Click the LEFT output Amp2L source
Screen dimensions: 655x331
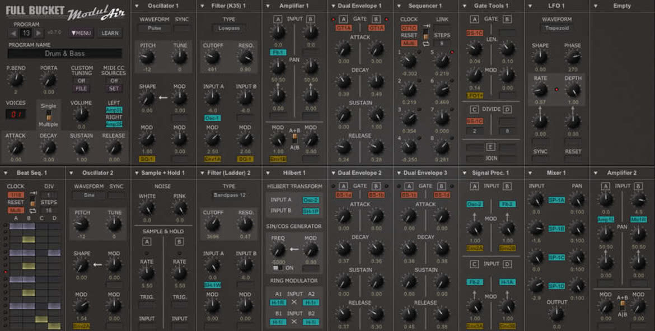point(114,110)
